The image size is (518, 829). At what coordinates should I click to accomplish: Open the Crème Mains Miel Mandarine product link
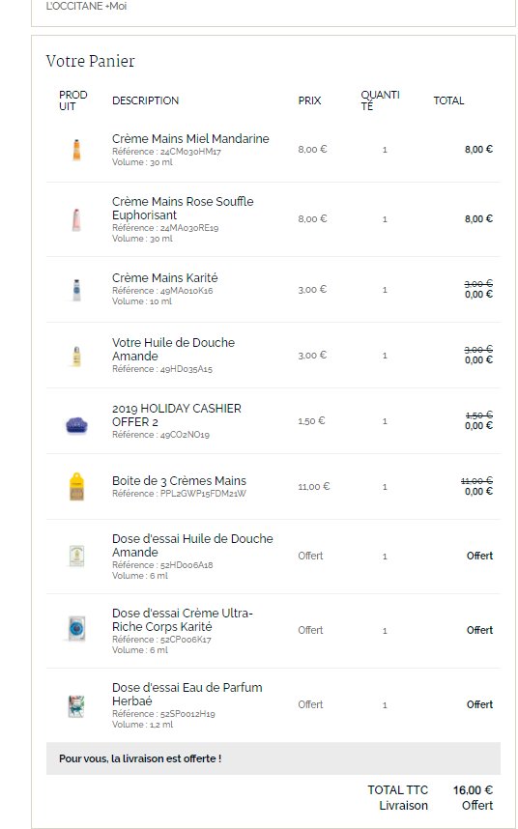tap(190, 138)
